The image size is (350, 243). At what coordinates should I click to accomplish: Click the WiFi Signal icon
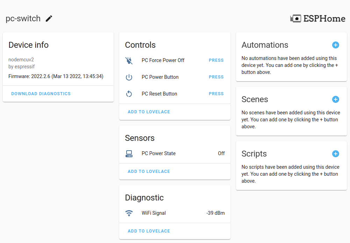(x=129, y=213)
